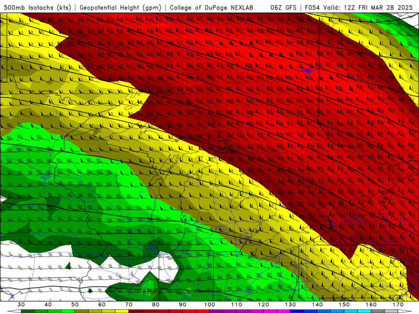Select the bright red swatch before purple in legend
Viewport: 419px width, 314px height.
click(203, 311)
